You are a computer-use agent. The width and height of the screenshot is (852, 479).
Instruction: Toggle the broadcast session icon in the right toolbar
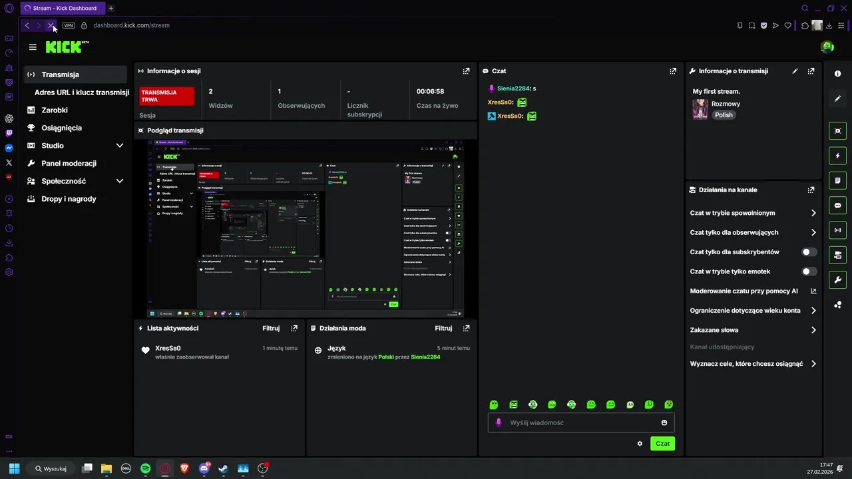click(837, 230)
